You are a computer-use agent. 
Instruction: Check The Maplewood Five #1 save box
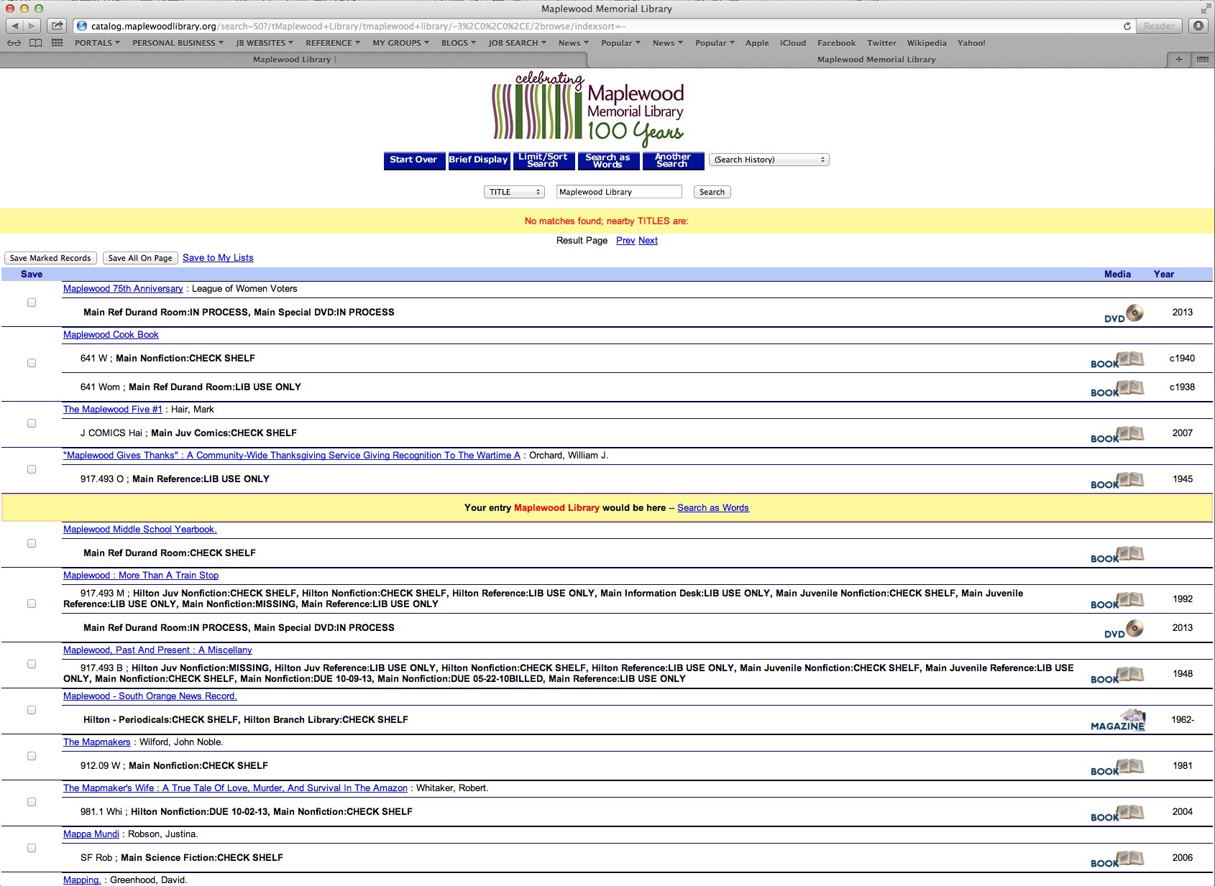coord(32,423)
